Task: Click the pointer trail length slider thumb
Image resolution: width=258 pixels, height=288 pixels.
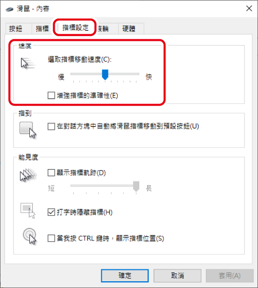Action: tap(136, 186)
